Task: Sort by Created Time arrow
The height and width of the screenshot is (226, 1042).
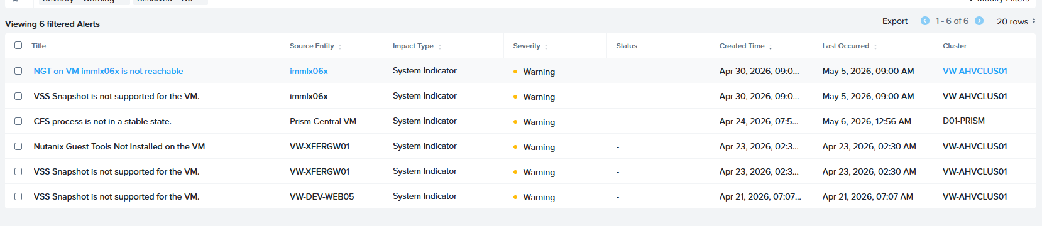Action: 771,47
